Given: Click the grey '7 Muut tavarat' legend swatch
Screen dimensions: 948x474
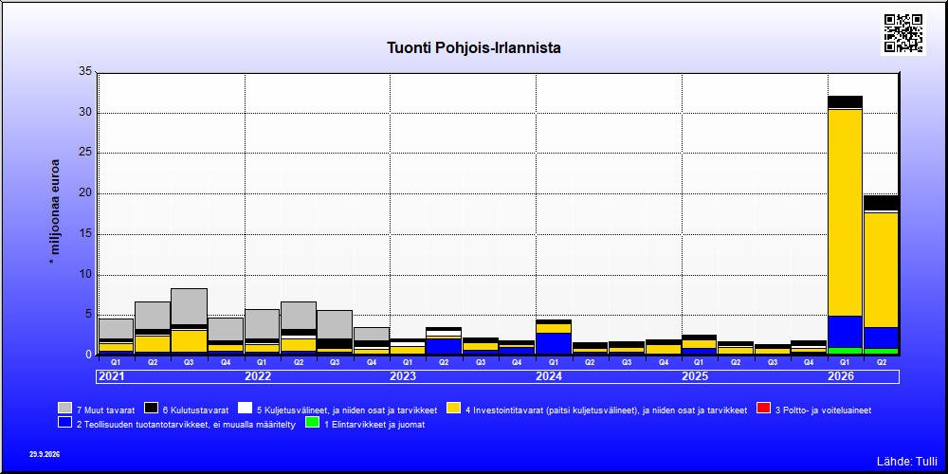Looking at the screenshot, I should click(x=65, y=410).
